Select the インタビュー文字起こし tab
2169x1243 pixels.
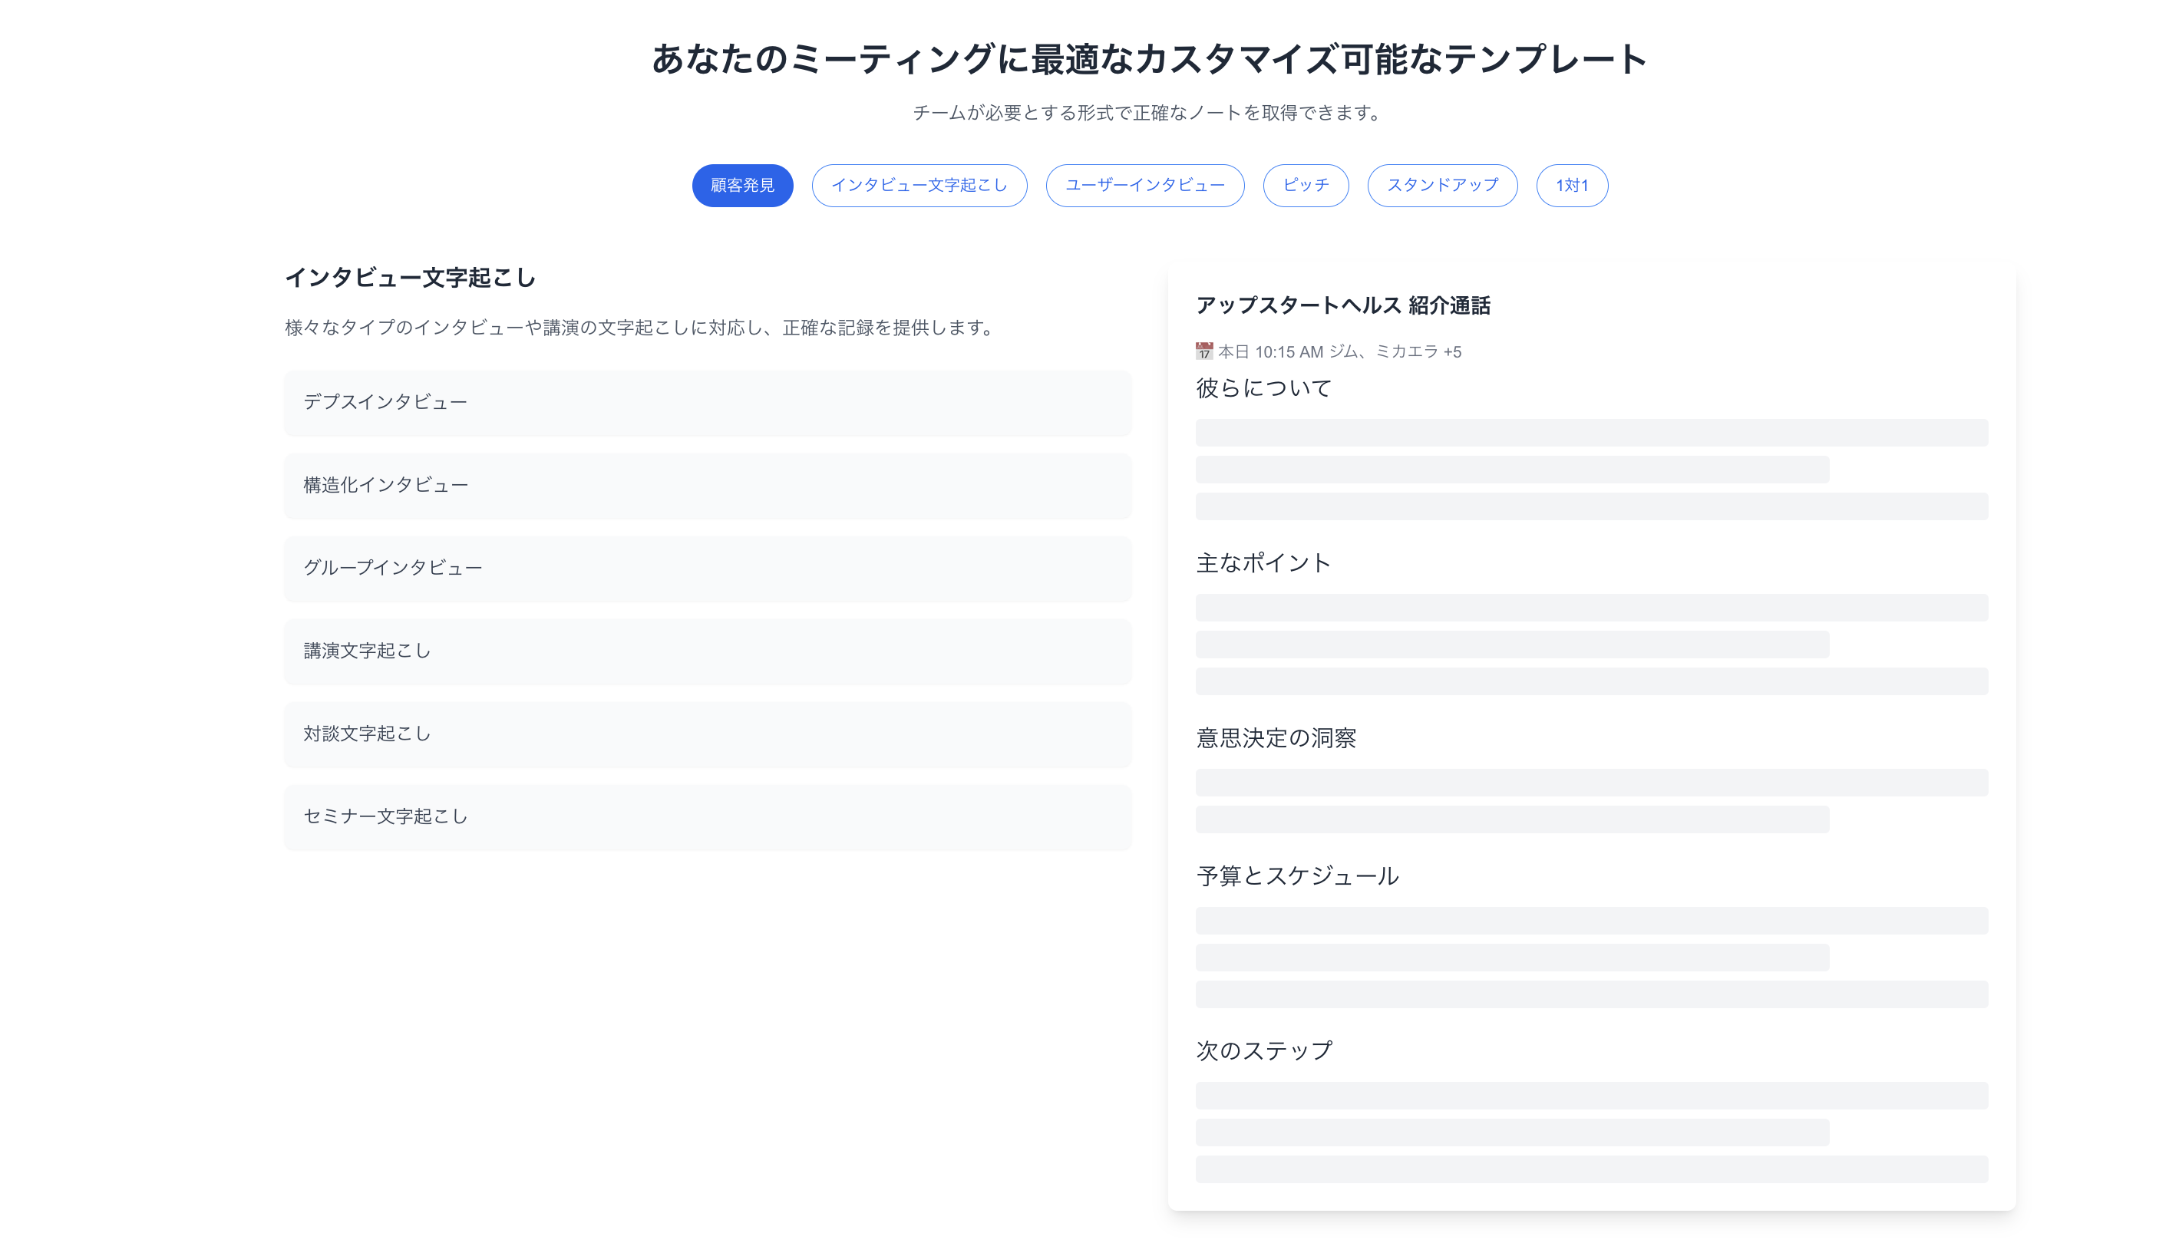(x=919, y=185)
